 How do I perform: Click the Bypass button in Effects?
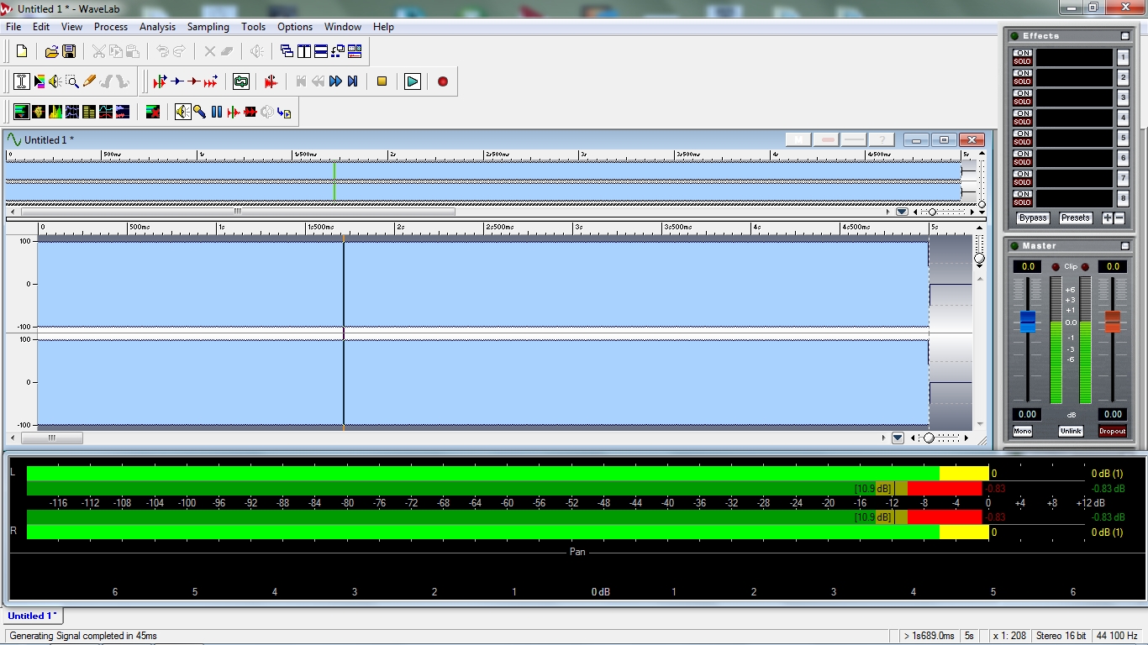coord(1032,218)
